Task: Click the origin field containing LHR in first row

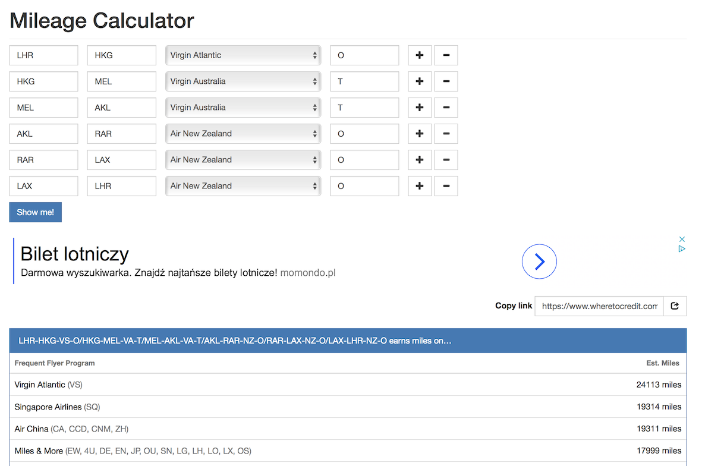Action: [43, 55]
